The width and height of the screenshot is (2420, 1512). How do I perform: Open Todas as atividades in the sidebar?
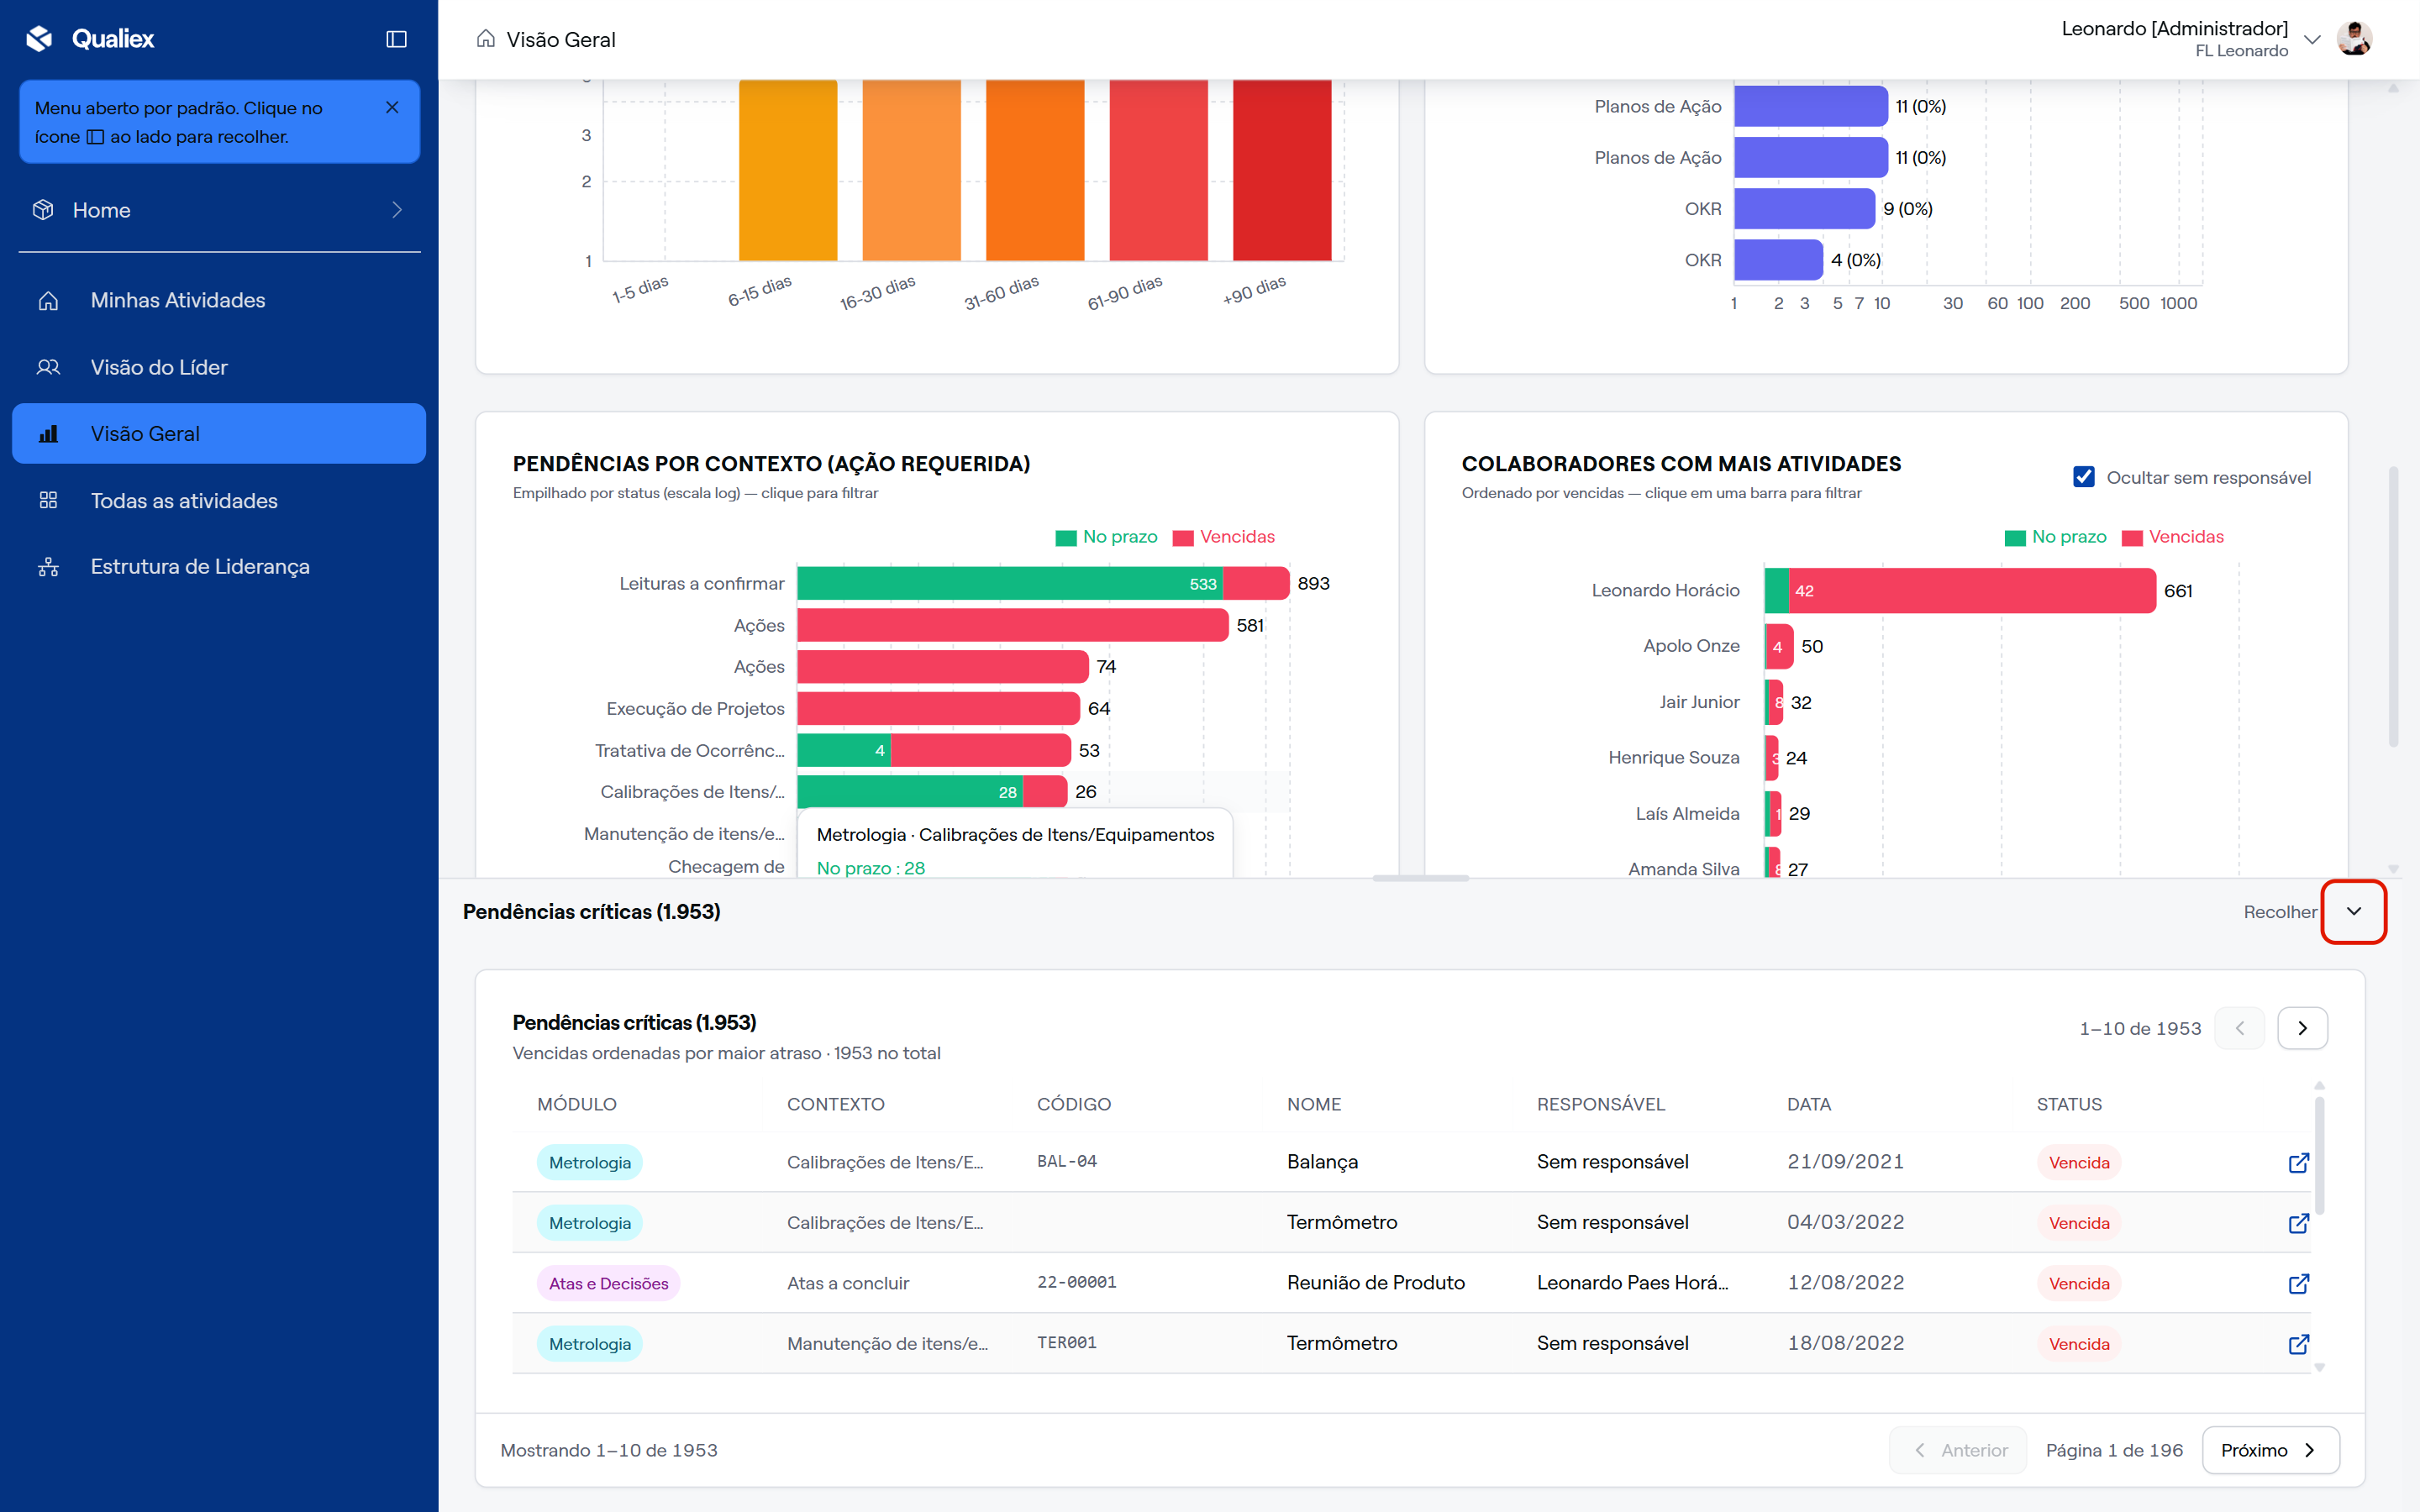coord(219,500)
